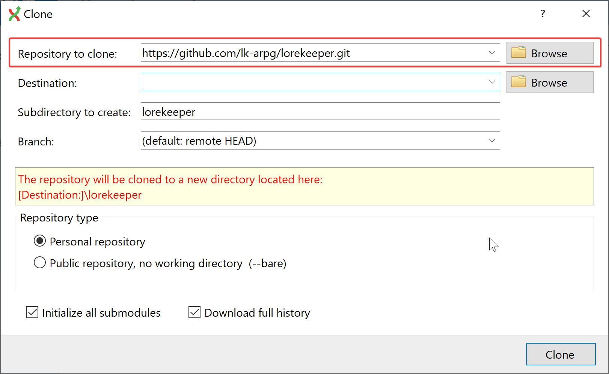Viewport: 609px width, 374px height.
Task: Expand the Destination dropdown arrow
Action: click(492, 82)
